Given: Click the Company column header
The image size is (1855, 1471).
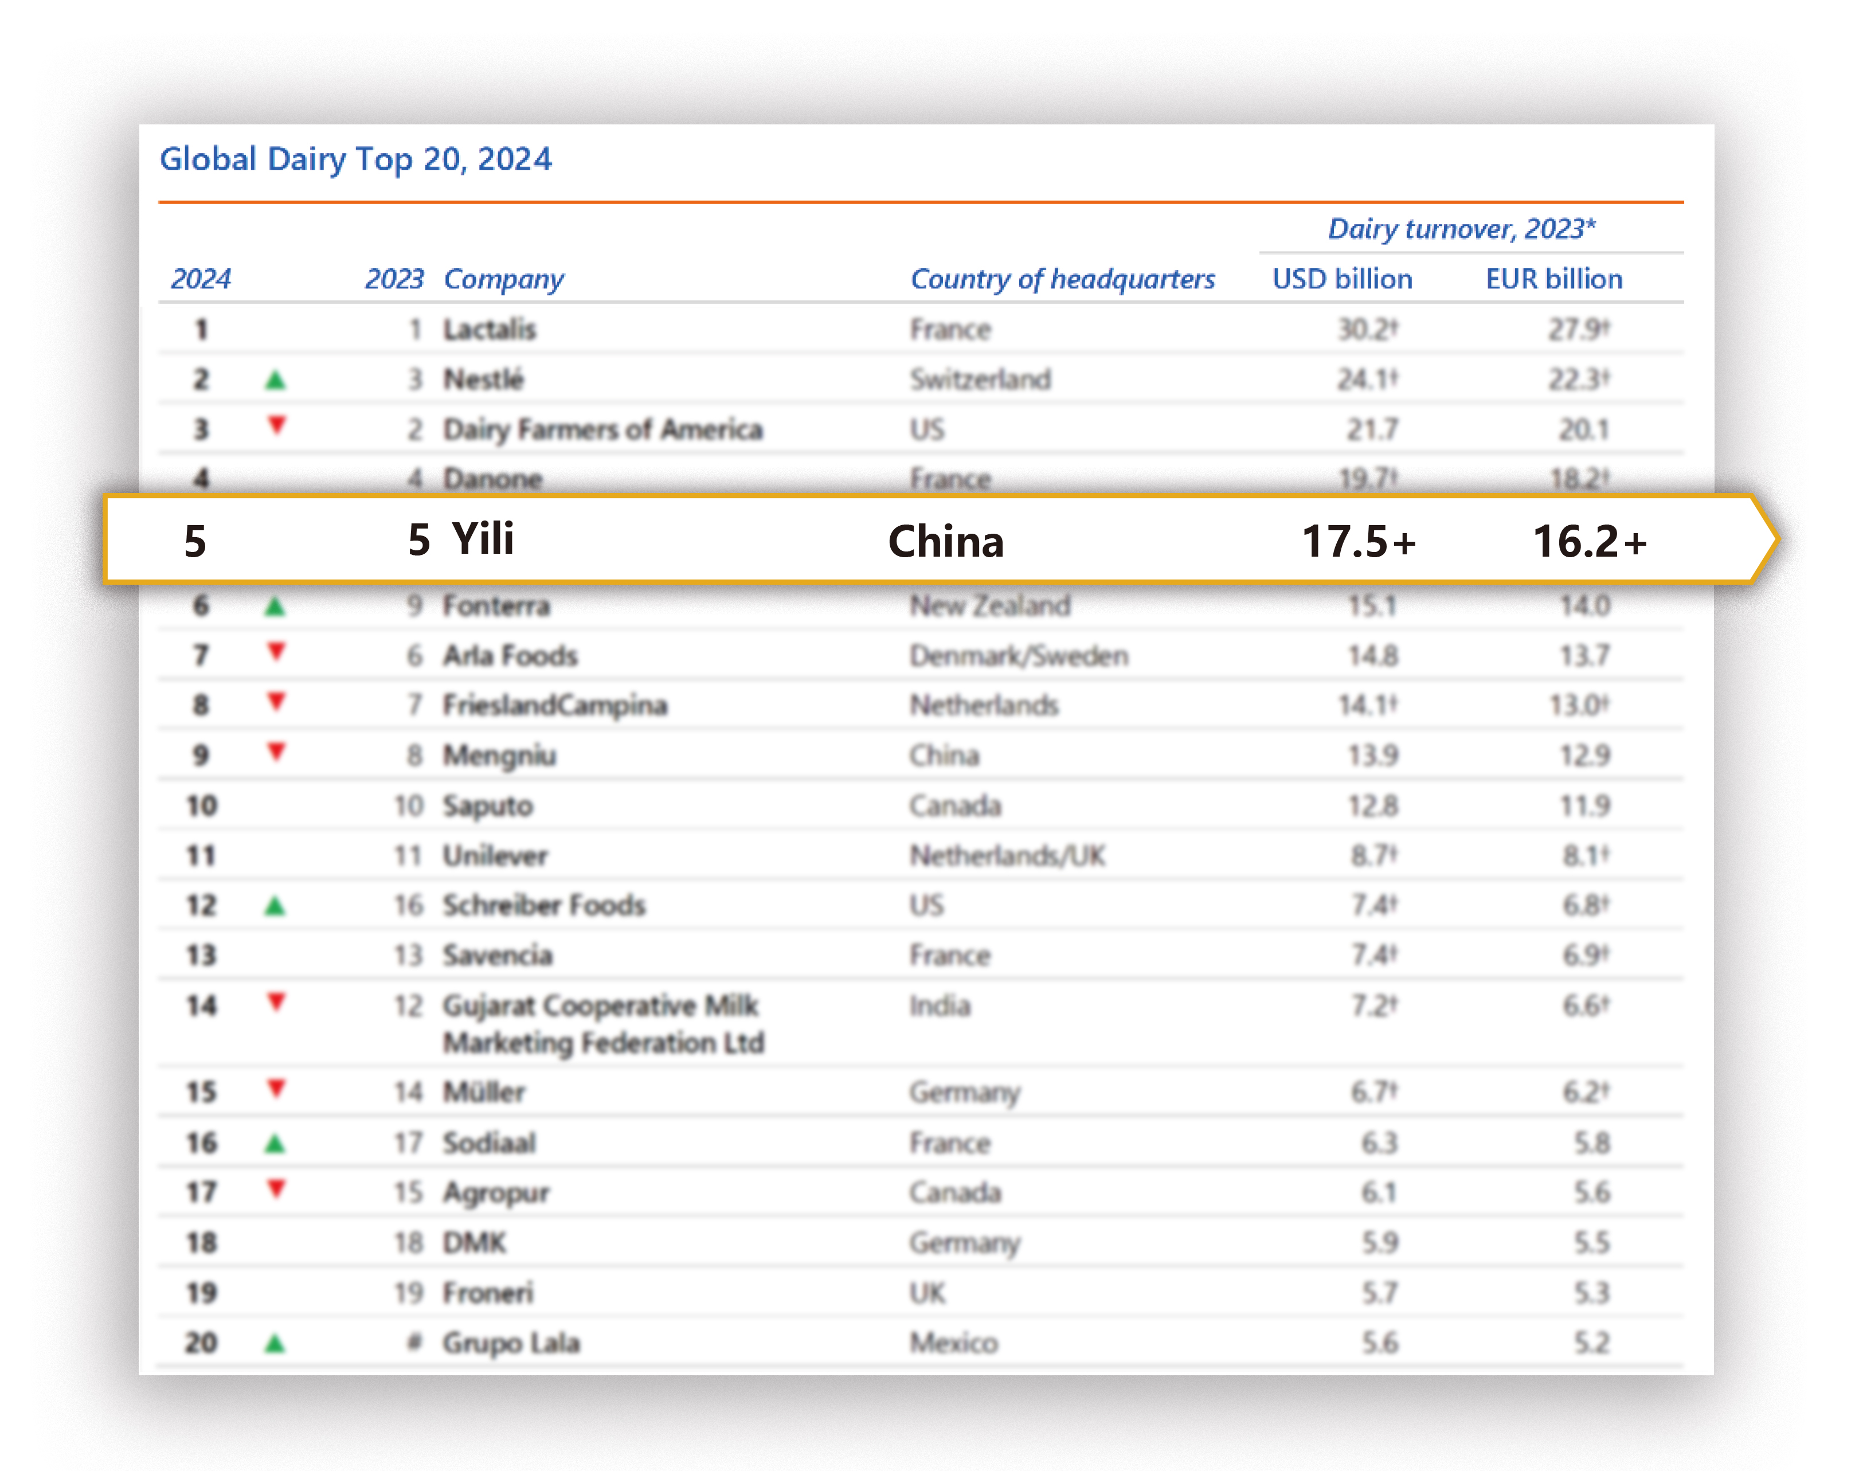Looking at the screenshot, I should pyautogui.click(x=503, y=279).
